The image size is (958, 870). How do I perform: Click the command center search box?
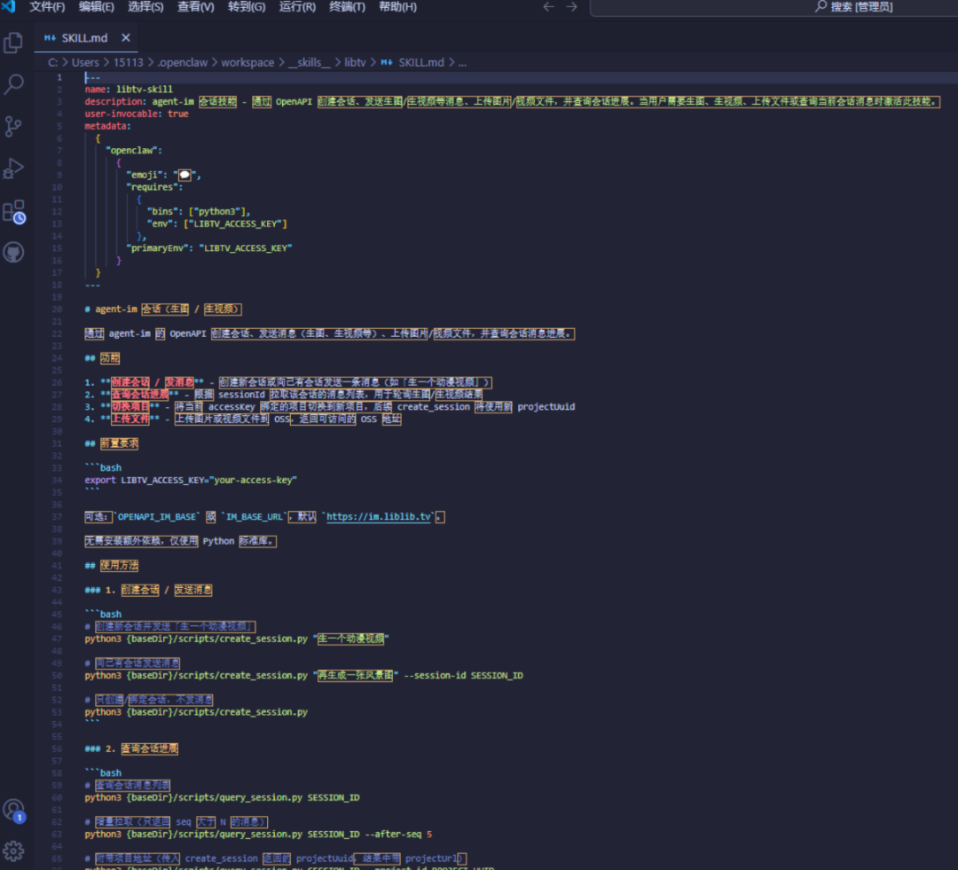point(773,7)
